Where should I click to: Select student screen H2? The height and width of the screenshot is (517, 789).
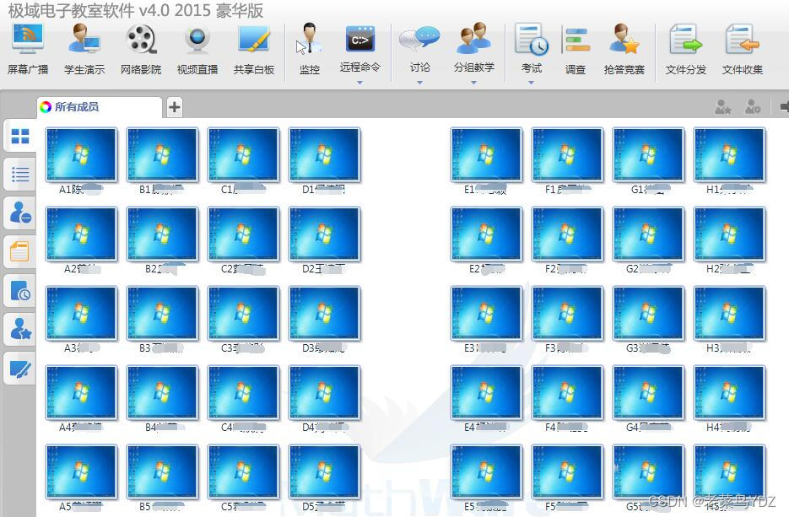[729, 234]
